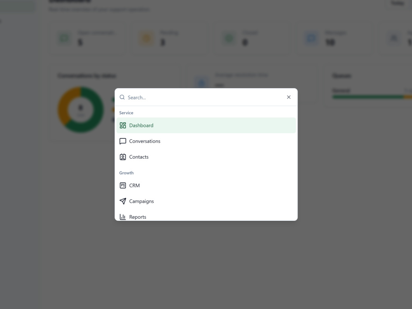Open Conversations from the list
This screenshot has width=412, height=309.
206,141
